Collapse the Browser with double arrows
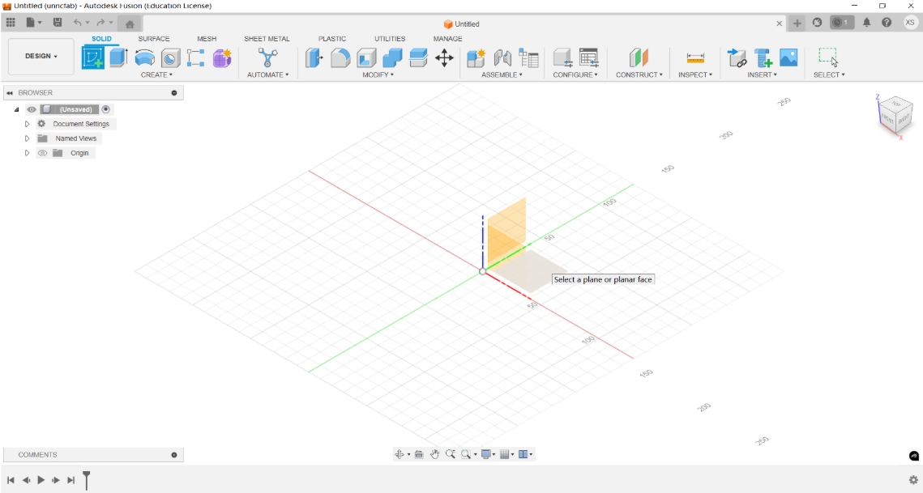The height and width of the screenshot is (493, 923). click(x=10, y=93)
